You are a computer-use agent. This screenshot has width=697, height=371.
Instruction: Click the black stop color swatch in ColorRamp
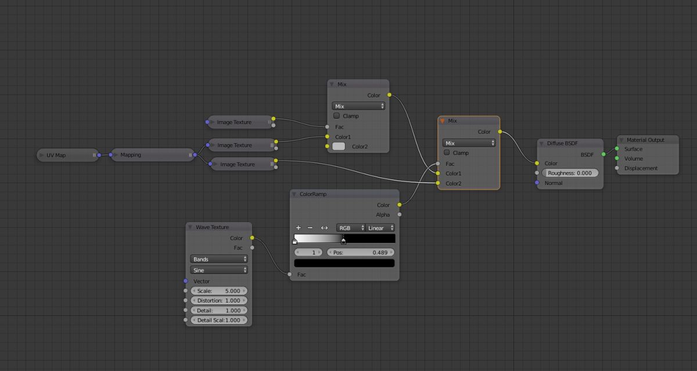click(344, 263)
